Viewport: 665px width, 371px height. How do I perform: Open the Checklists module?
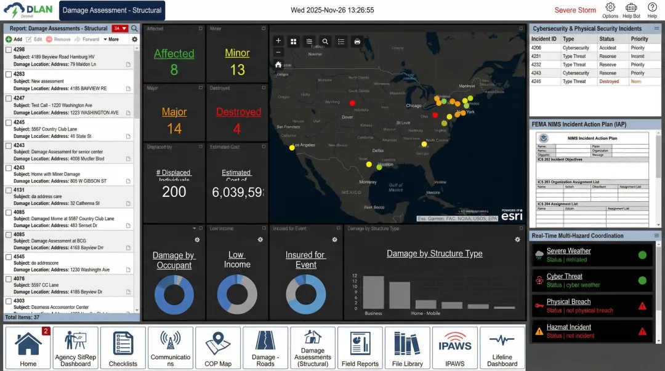(x=123, y=348)
